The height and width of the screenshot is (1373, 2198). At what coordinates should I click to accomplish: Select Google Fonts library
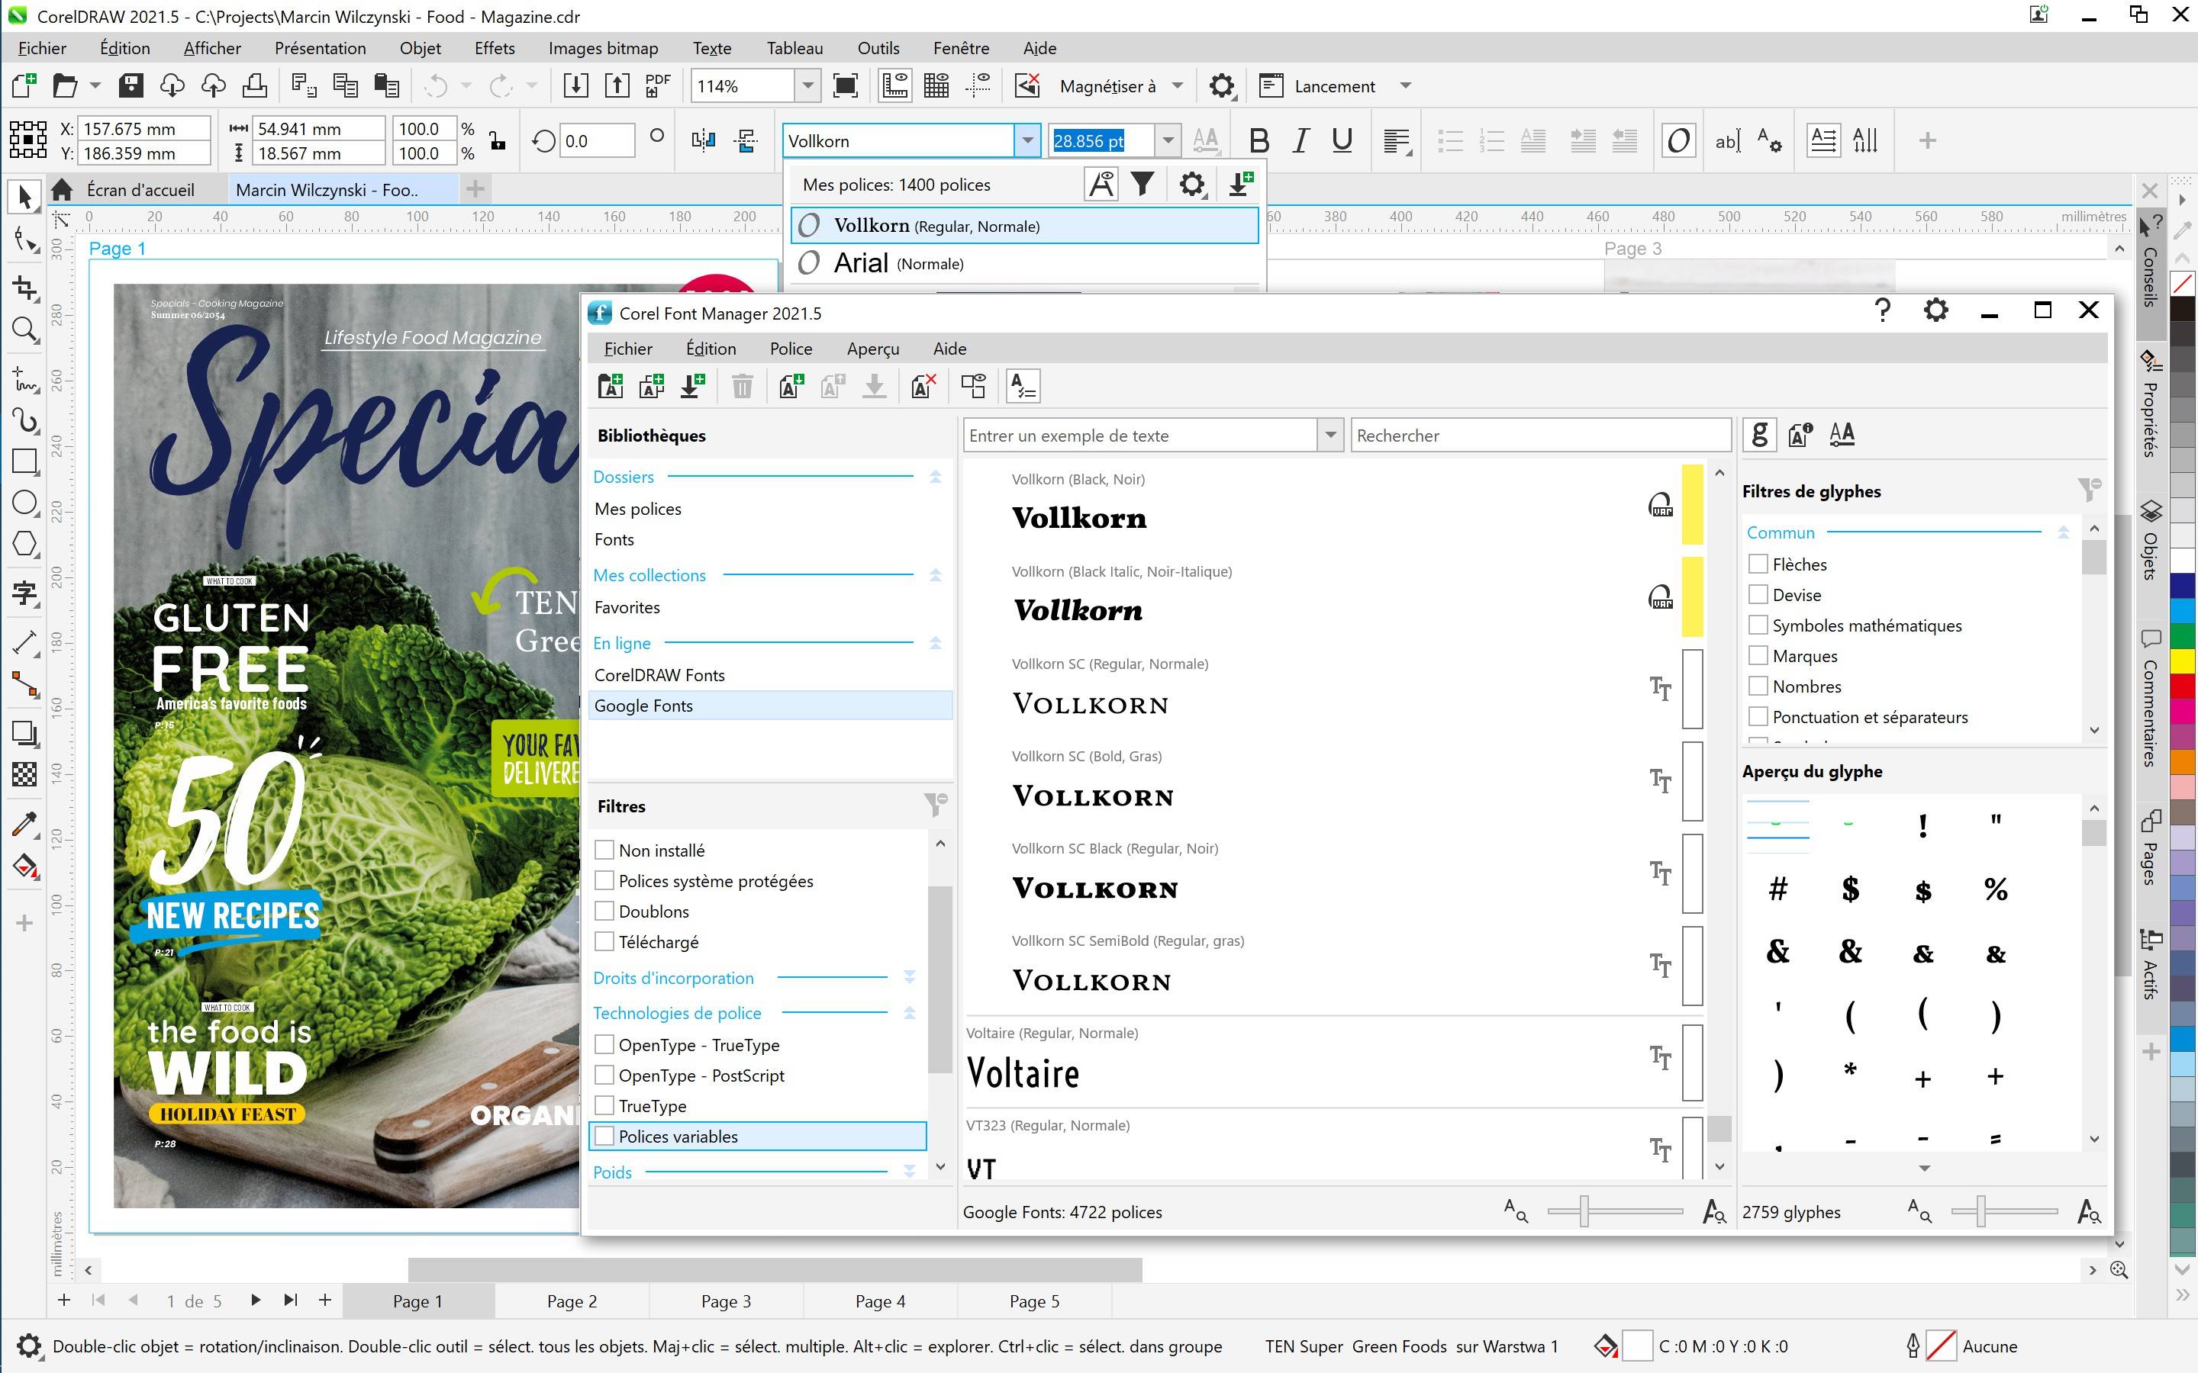770,706
